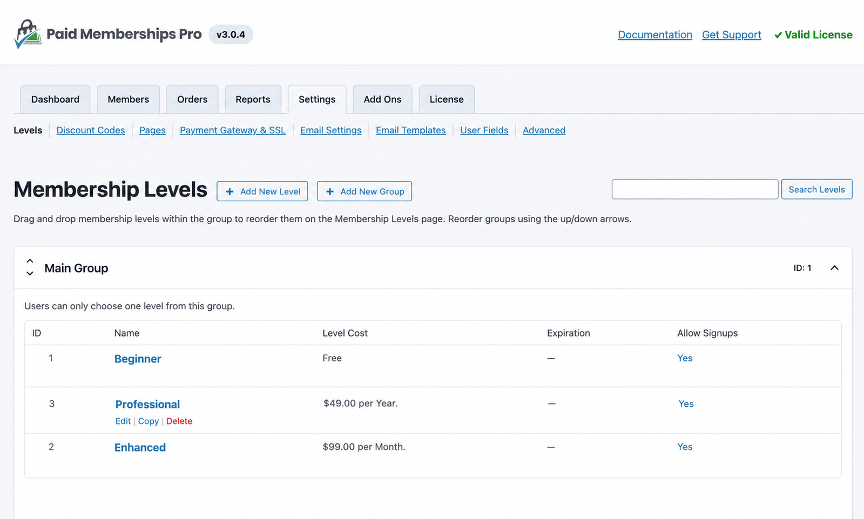Go to Advanced settings
This screenshot has height=519, width=864.
544,130
